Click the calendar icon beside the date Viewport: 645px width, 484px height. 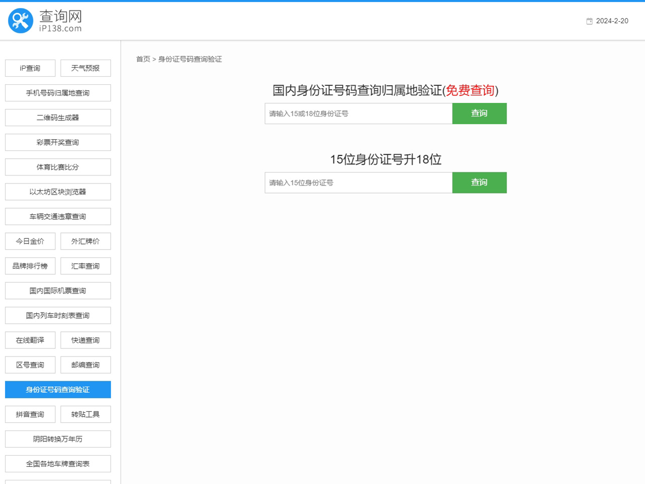pos(589,21)
